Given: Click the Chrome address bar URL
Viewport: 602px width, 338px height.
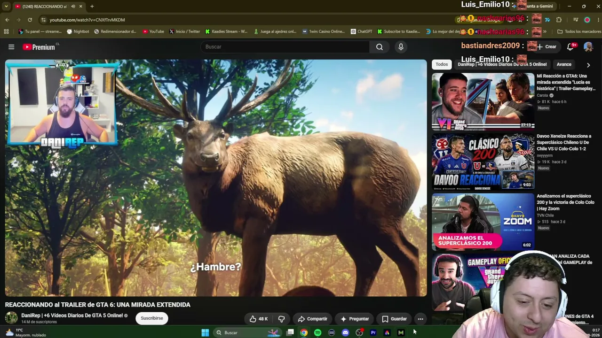Looking at the screenshot, I should [87, 20].
